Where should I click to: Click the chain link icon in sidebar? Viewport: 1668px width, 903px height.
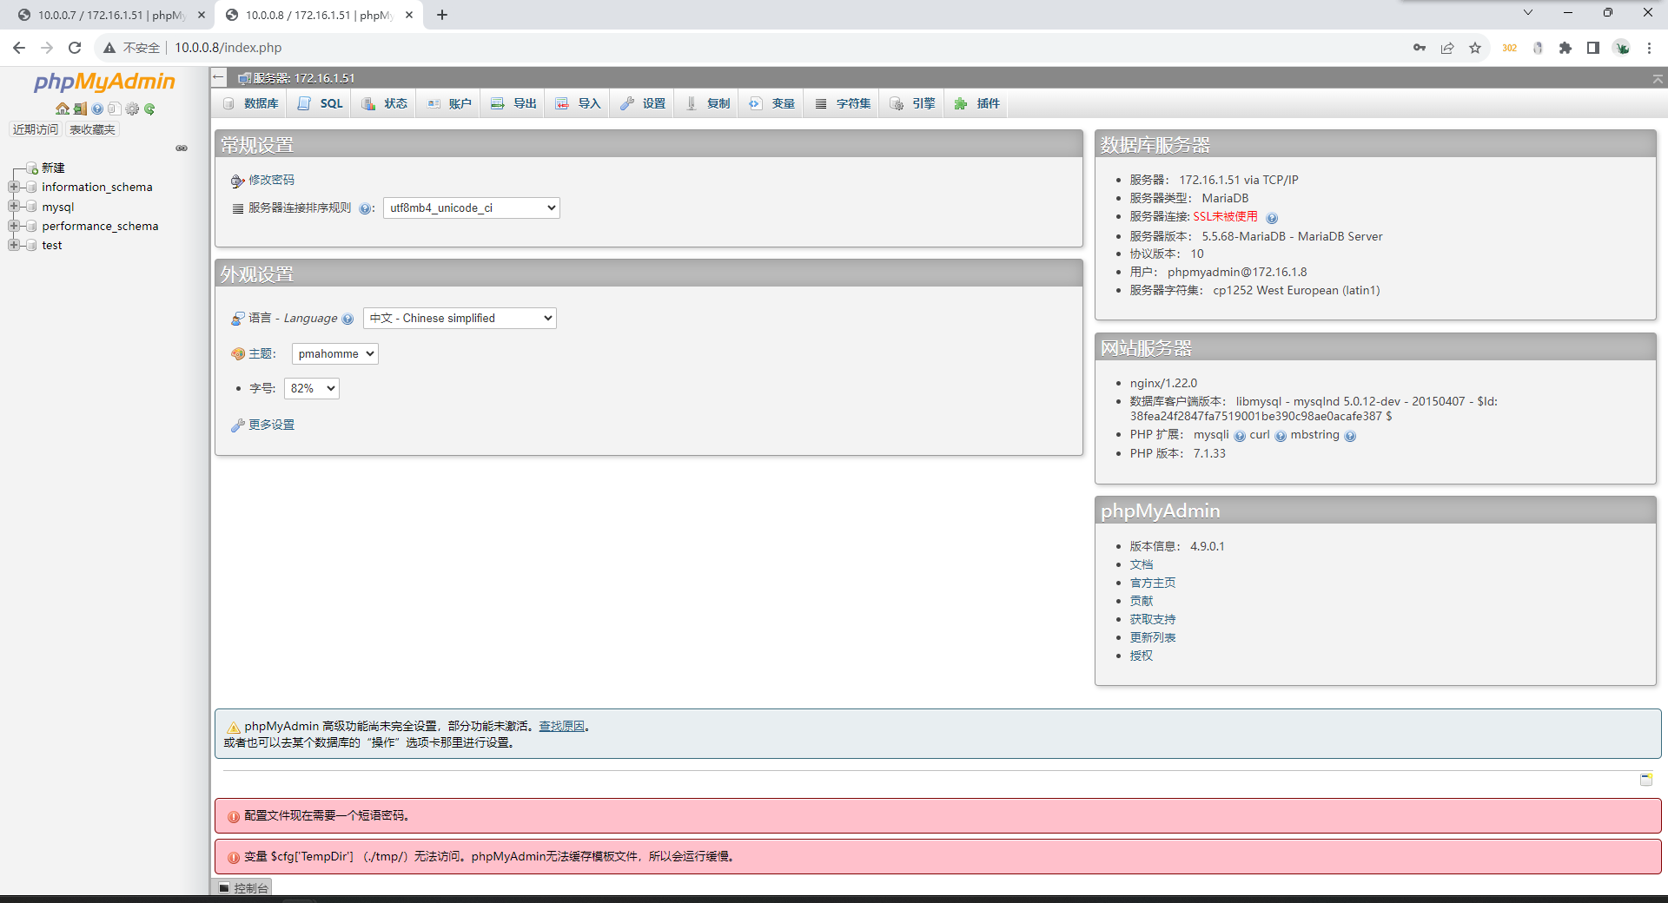click(182, 148)
